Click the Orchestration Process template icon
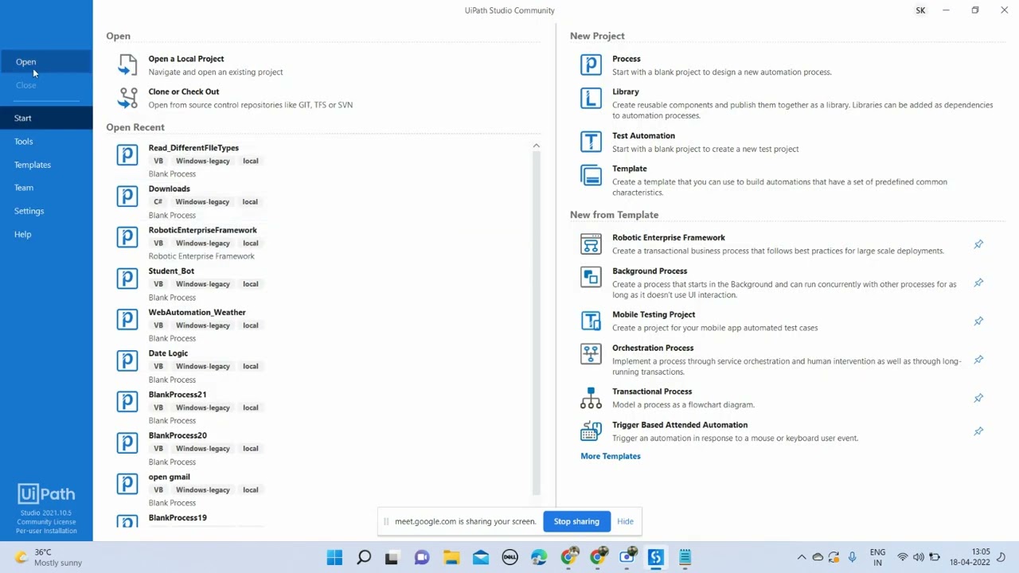Image resolution: width=1019 pixels, height=573 pixels. click(591, 353)
